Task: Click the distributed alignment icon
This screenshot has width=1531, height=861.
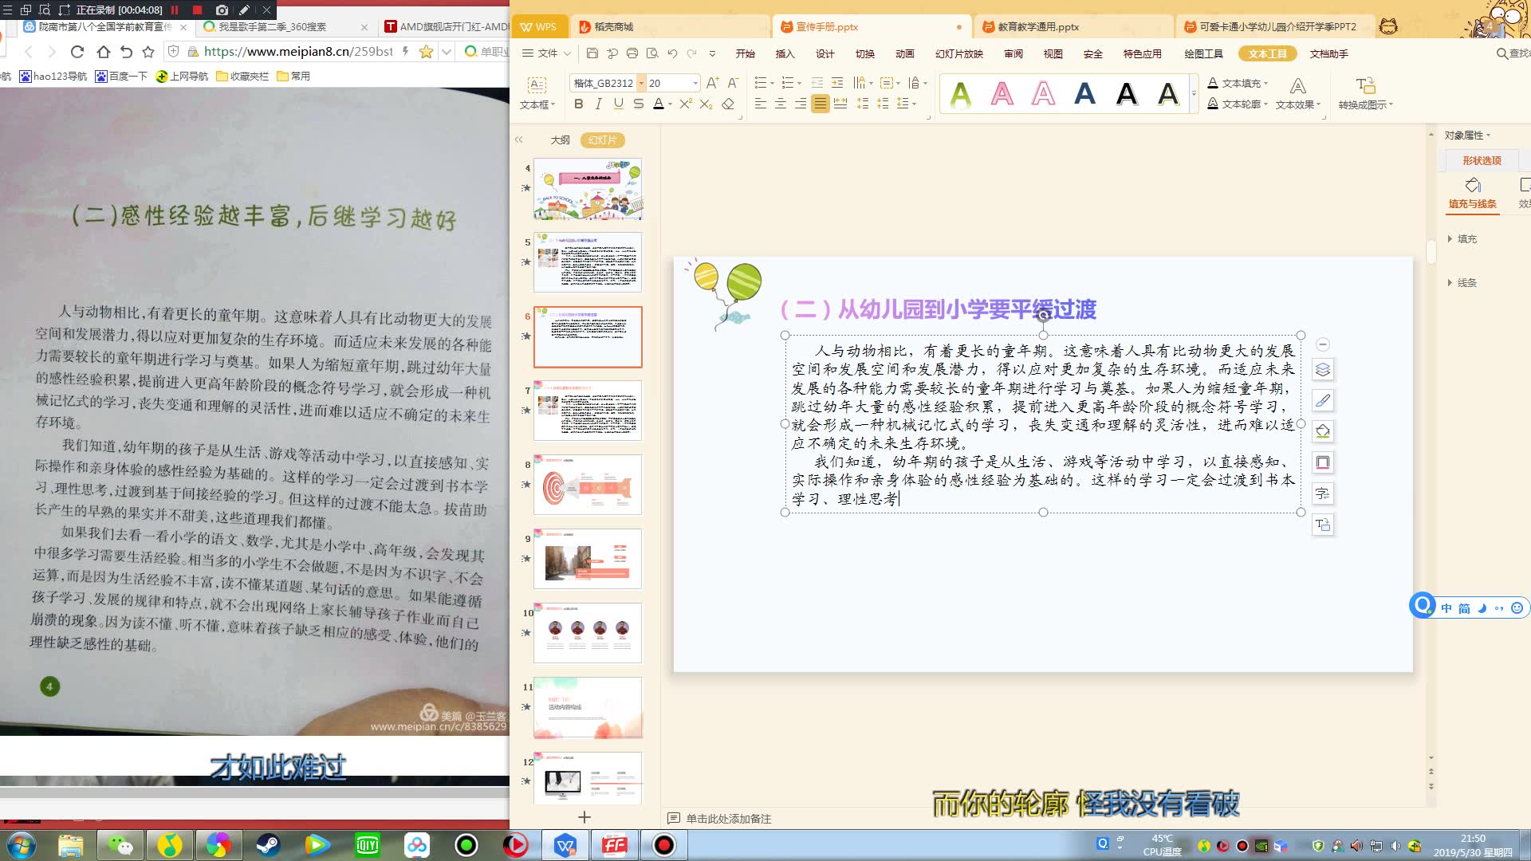Action: [x=840, y=104]
